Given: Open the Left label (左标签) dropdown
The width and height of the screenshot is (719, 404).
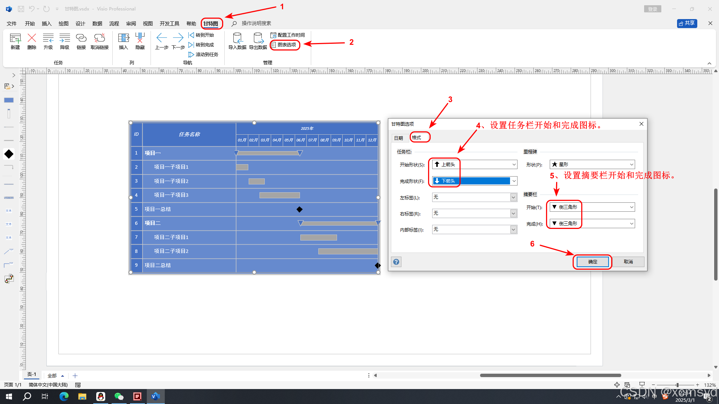Looking at the screenshot, I should pyautogui.click(x=513, y=198).
